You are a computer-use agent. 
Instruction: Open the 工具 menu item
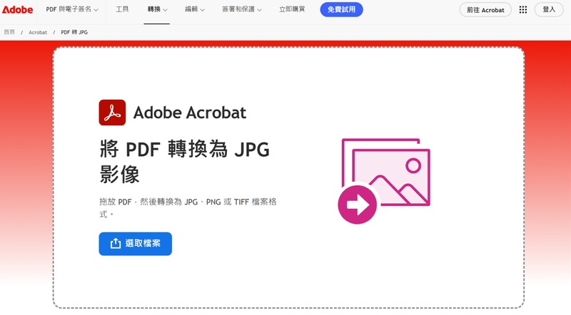point(122,9)
